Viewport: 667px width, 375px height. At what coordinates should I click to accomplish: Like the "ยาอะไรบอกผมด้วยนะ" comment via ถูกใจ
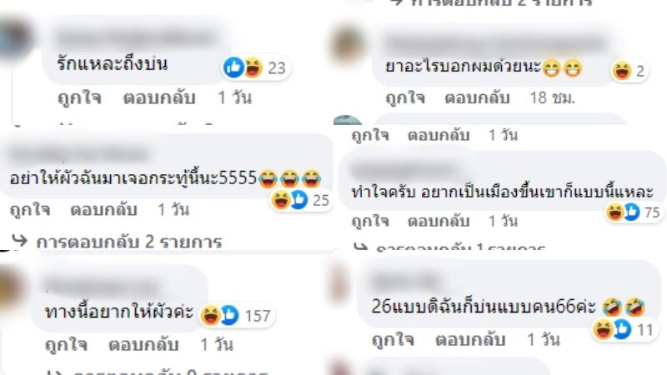(405, 98)
